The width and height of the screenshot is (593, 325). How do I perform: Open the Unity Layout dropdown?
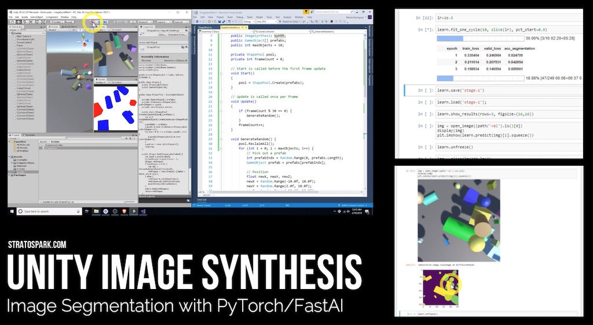(181, 22)
